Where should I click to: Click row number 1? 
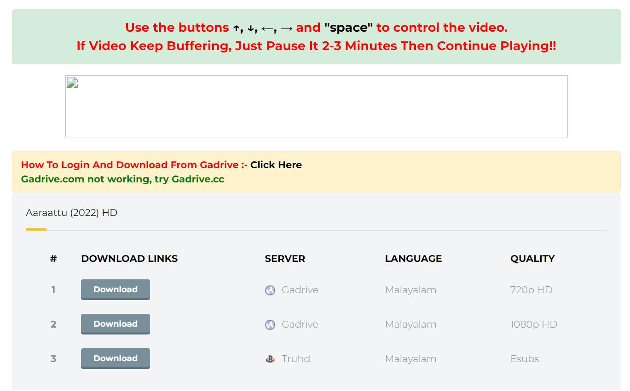tap(53, 290)
